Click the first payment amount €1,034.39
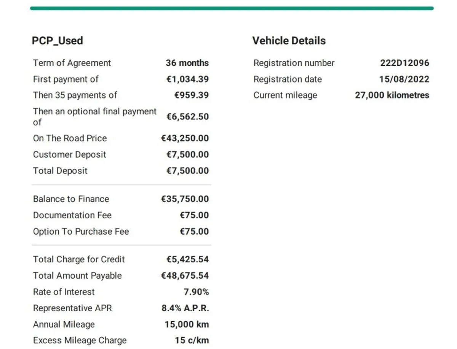Screen dimensions: 457x349 (x=187, y=79)
